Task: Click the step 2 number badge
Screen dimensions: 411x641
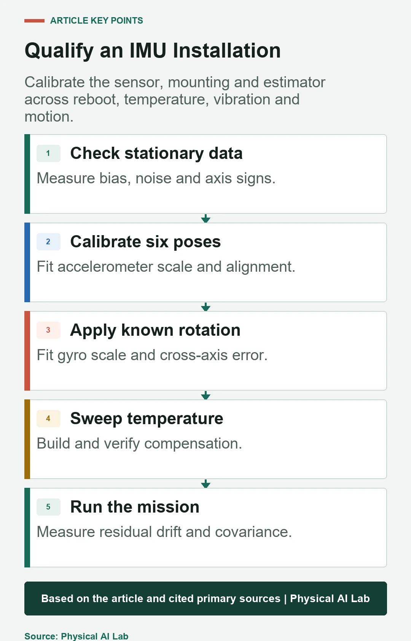Action: click(48, 242)
